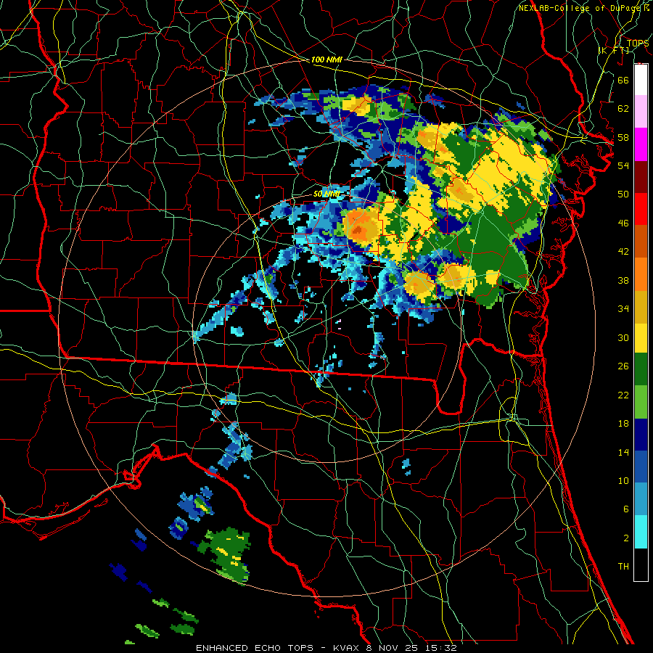Select the light blue legend swatch
Screen dimensions: 653x653
[641, 499]
